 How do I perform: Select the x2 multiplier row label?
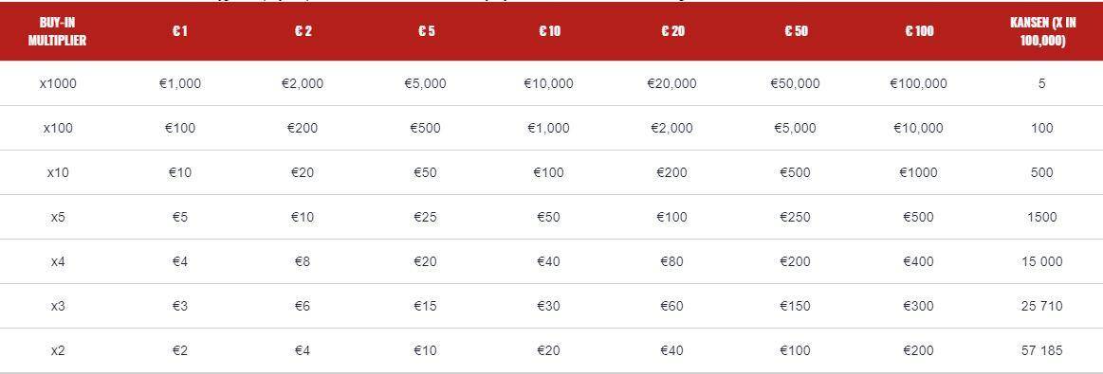pyautogui.click(x=58, y=351)
